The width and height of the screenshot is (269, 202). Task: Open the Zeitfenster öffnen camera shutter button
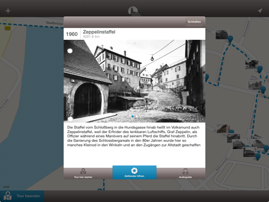coord(134,172)
